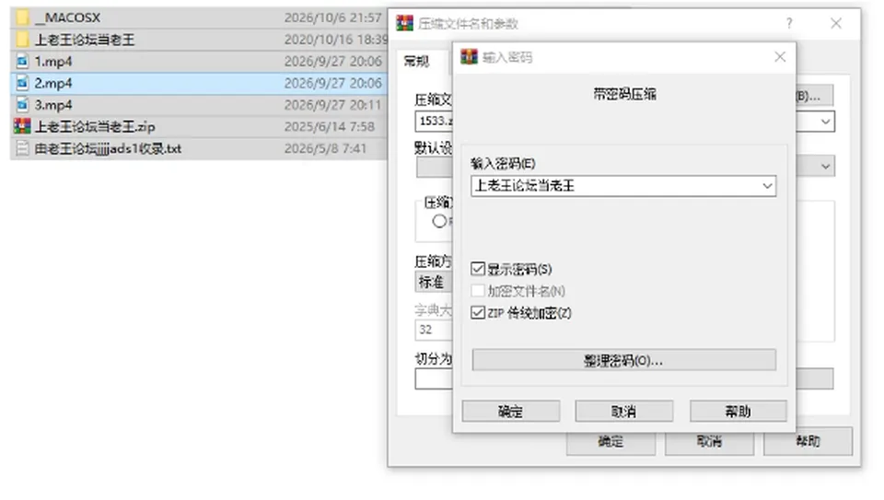Select the 上老王论坛当老王.zip file name
Image resolution: width=884 pixels, height=500 pixels.
(95, 126)
